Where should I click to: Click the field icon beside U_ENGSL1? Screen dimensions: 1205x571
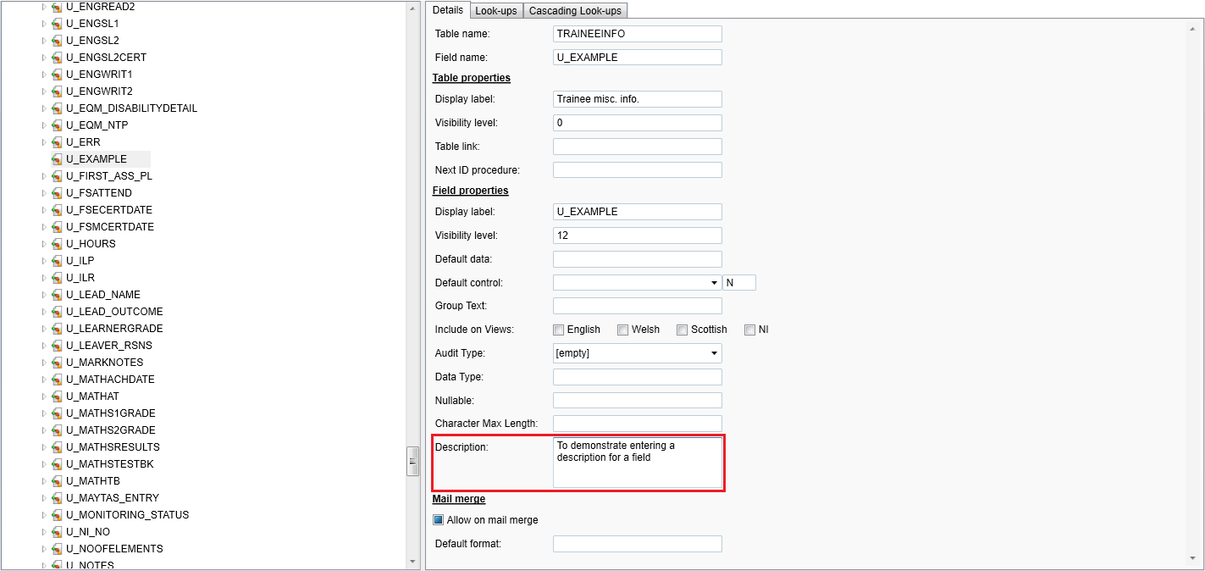click(x=57, y=24)
